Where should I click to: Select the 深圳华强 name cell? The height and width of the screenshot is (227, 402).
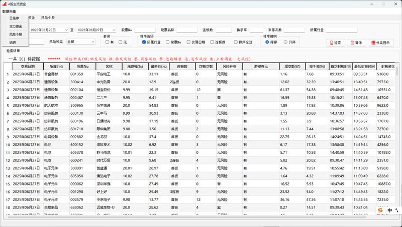click(109, 184)
